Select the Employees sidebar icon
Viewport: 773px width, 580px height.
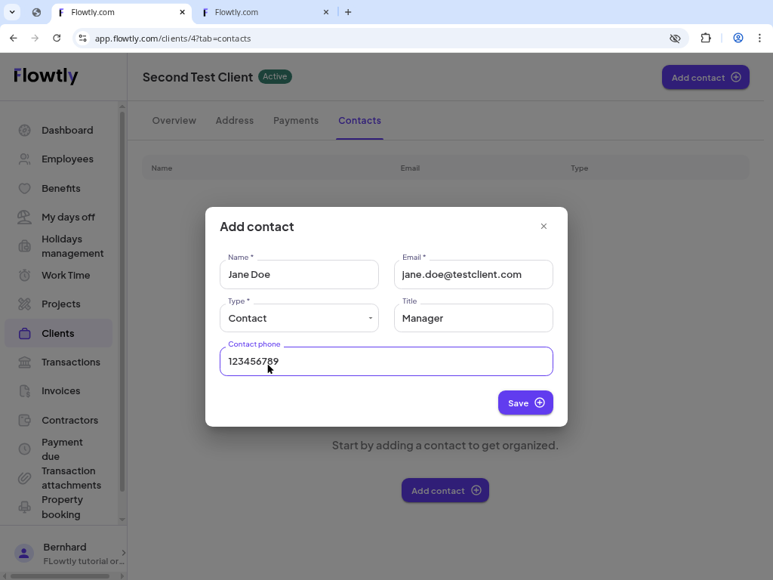(x=23, y=159)
